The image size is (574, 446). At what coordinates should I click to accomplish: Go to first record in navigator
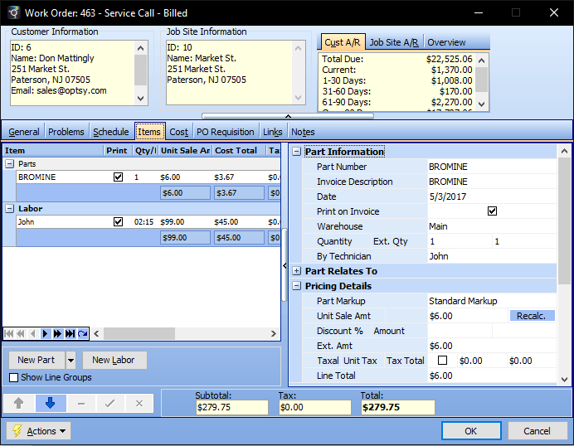[9, 333]
